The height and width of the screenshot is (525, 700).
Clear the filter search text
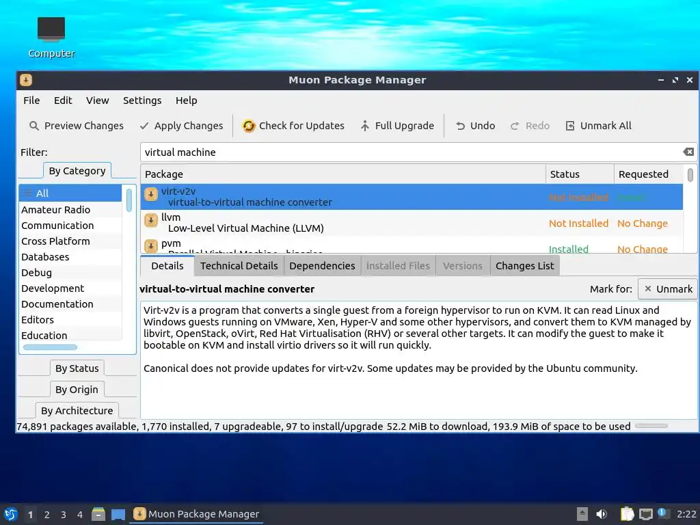pos(688,152)
